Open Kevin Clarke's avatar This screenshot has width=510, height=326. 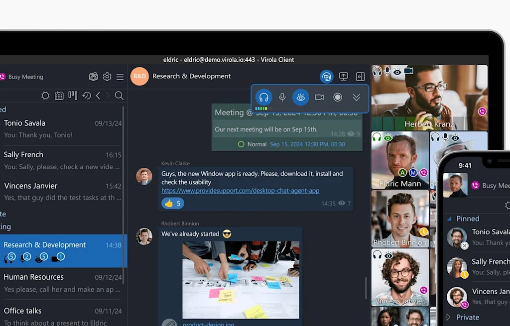(144, 176)
